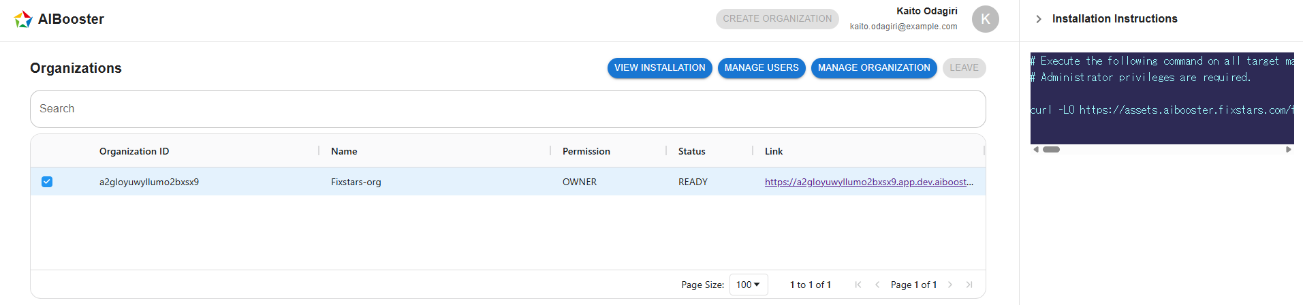
Task: Go to the first page arrow
Action: tap(858, 285)
